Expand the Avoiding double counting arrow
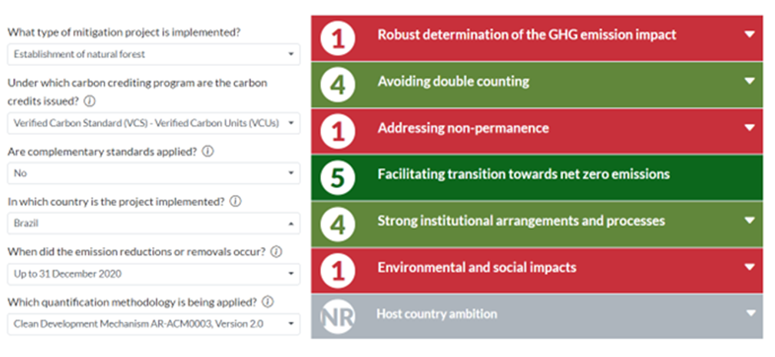Viewport: 775px width, 357px height. tap(750, 81)
